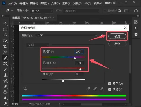Click the saturation value field +90
141x107 pixels.
pyautogui.click(x=79, y=63)
